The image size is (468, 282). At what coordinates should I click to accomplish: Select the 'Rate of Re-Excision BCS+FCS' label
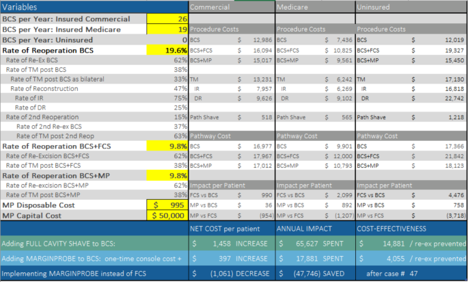coord(47,156)
